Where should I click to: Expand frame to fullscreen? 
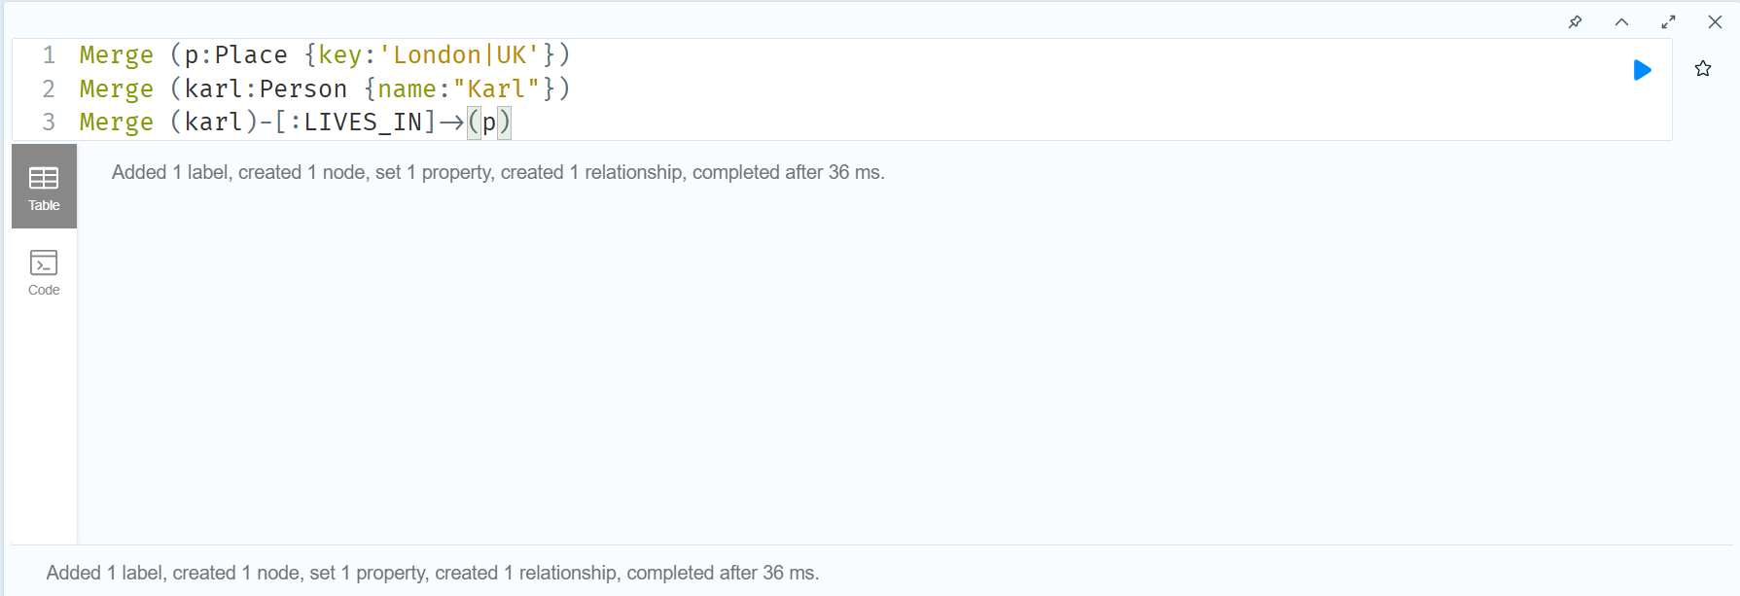coord(1668,21)
